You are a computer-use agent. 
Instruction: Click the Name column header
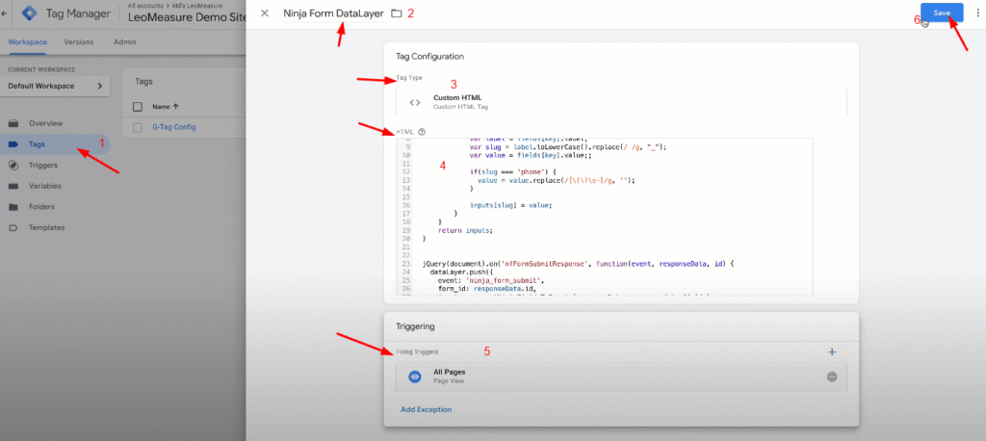[x=161, y=107]
